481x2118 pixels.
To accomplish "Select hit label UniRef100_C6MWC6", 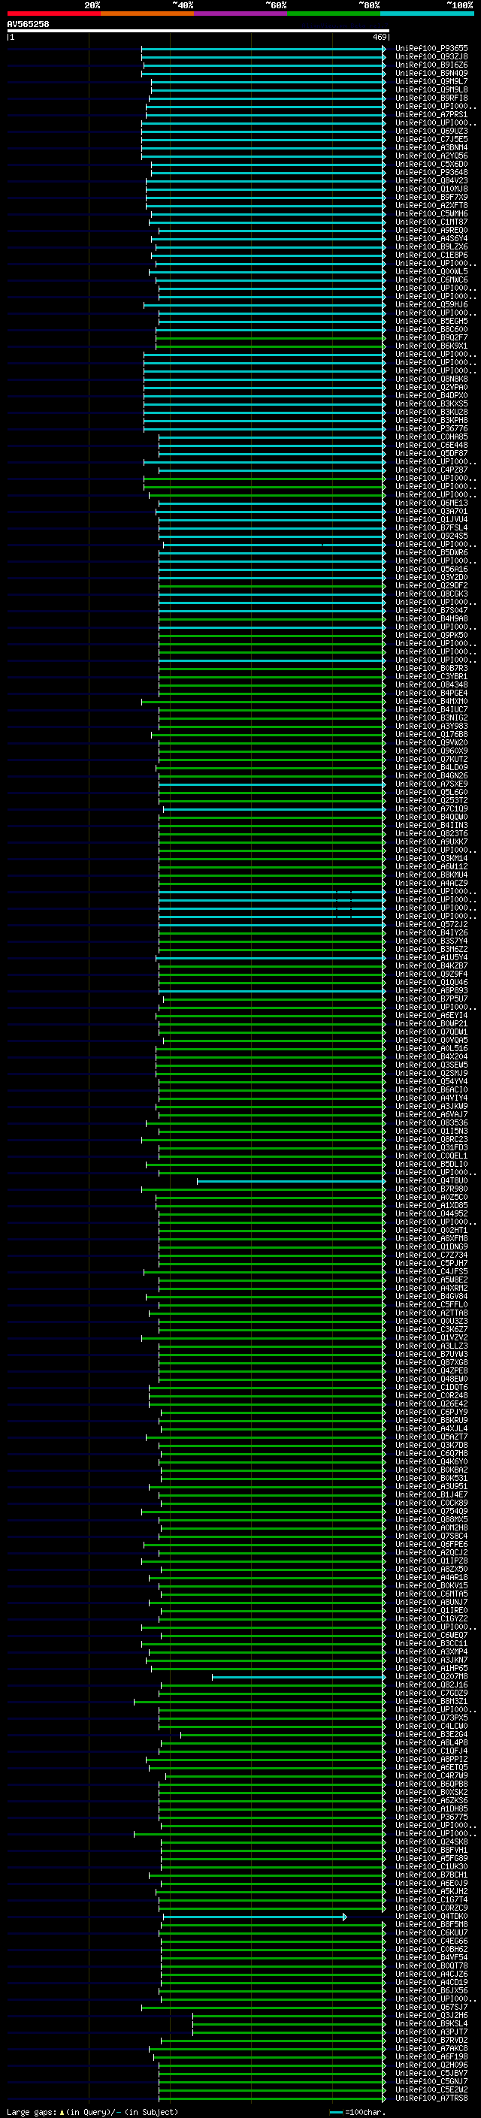I will click(431, 279).
